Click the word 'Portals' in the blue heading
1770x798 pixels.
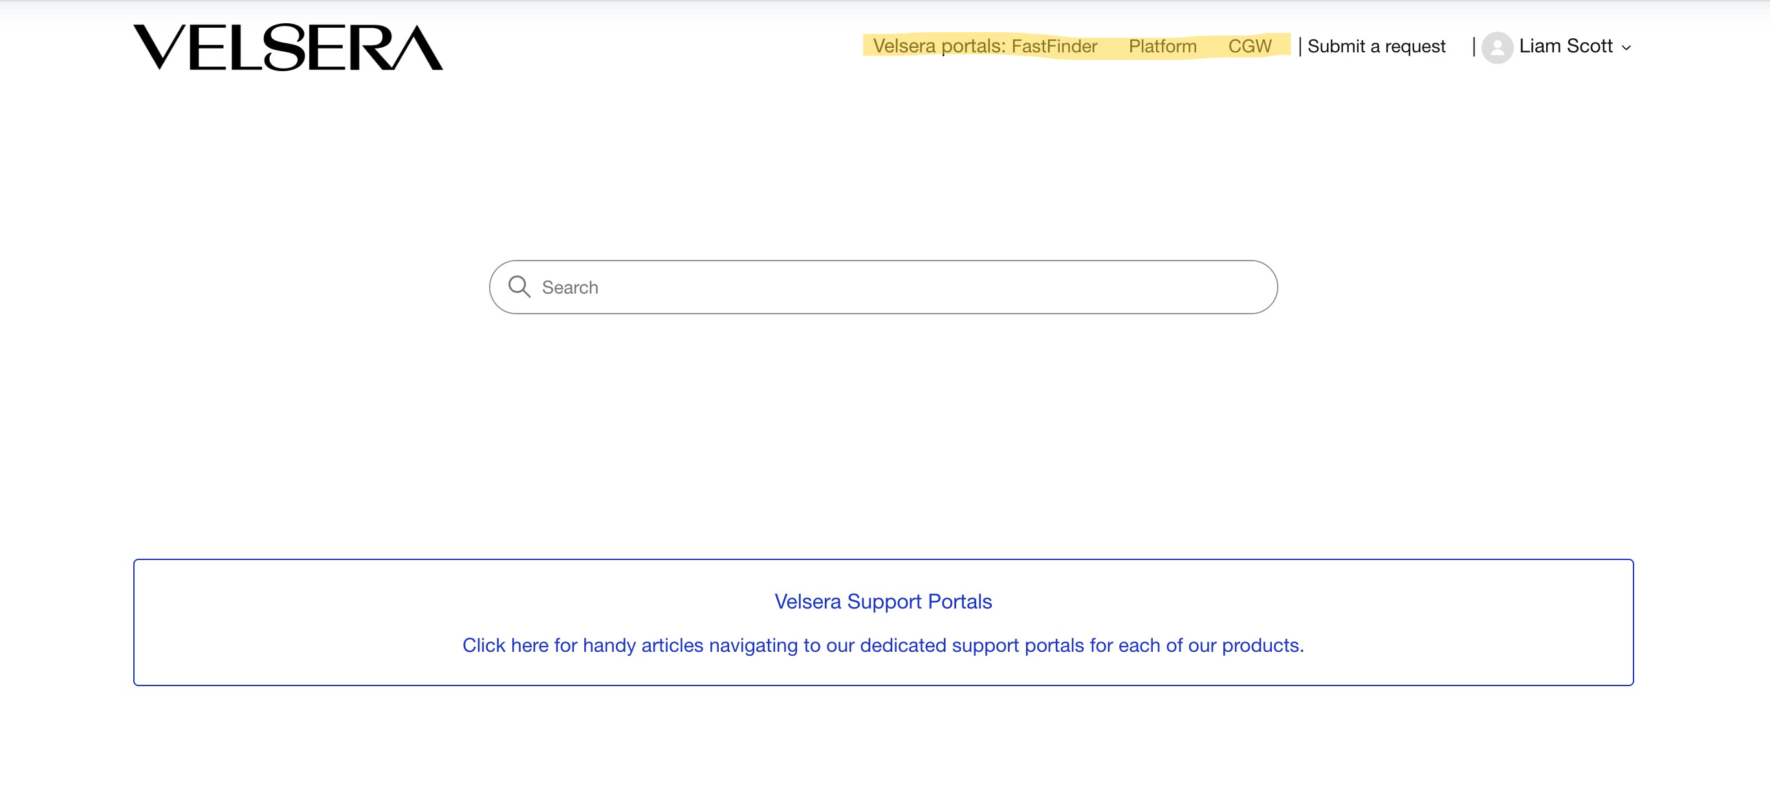[x=960, y=601]
